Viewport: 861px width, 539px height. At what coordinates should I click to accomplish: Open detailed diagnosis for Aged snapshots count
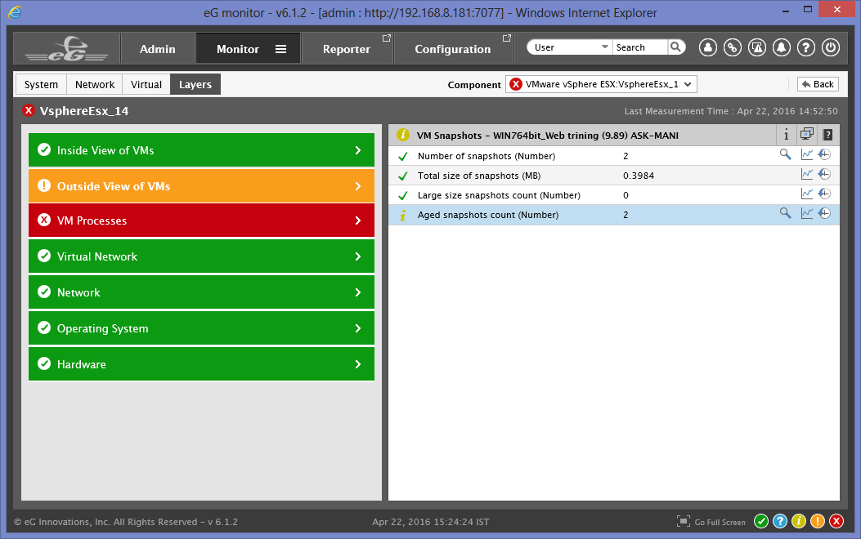pyautogui.click(x=785, y=214)
